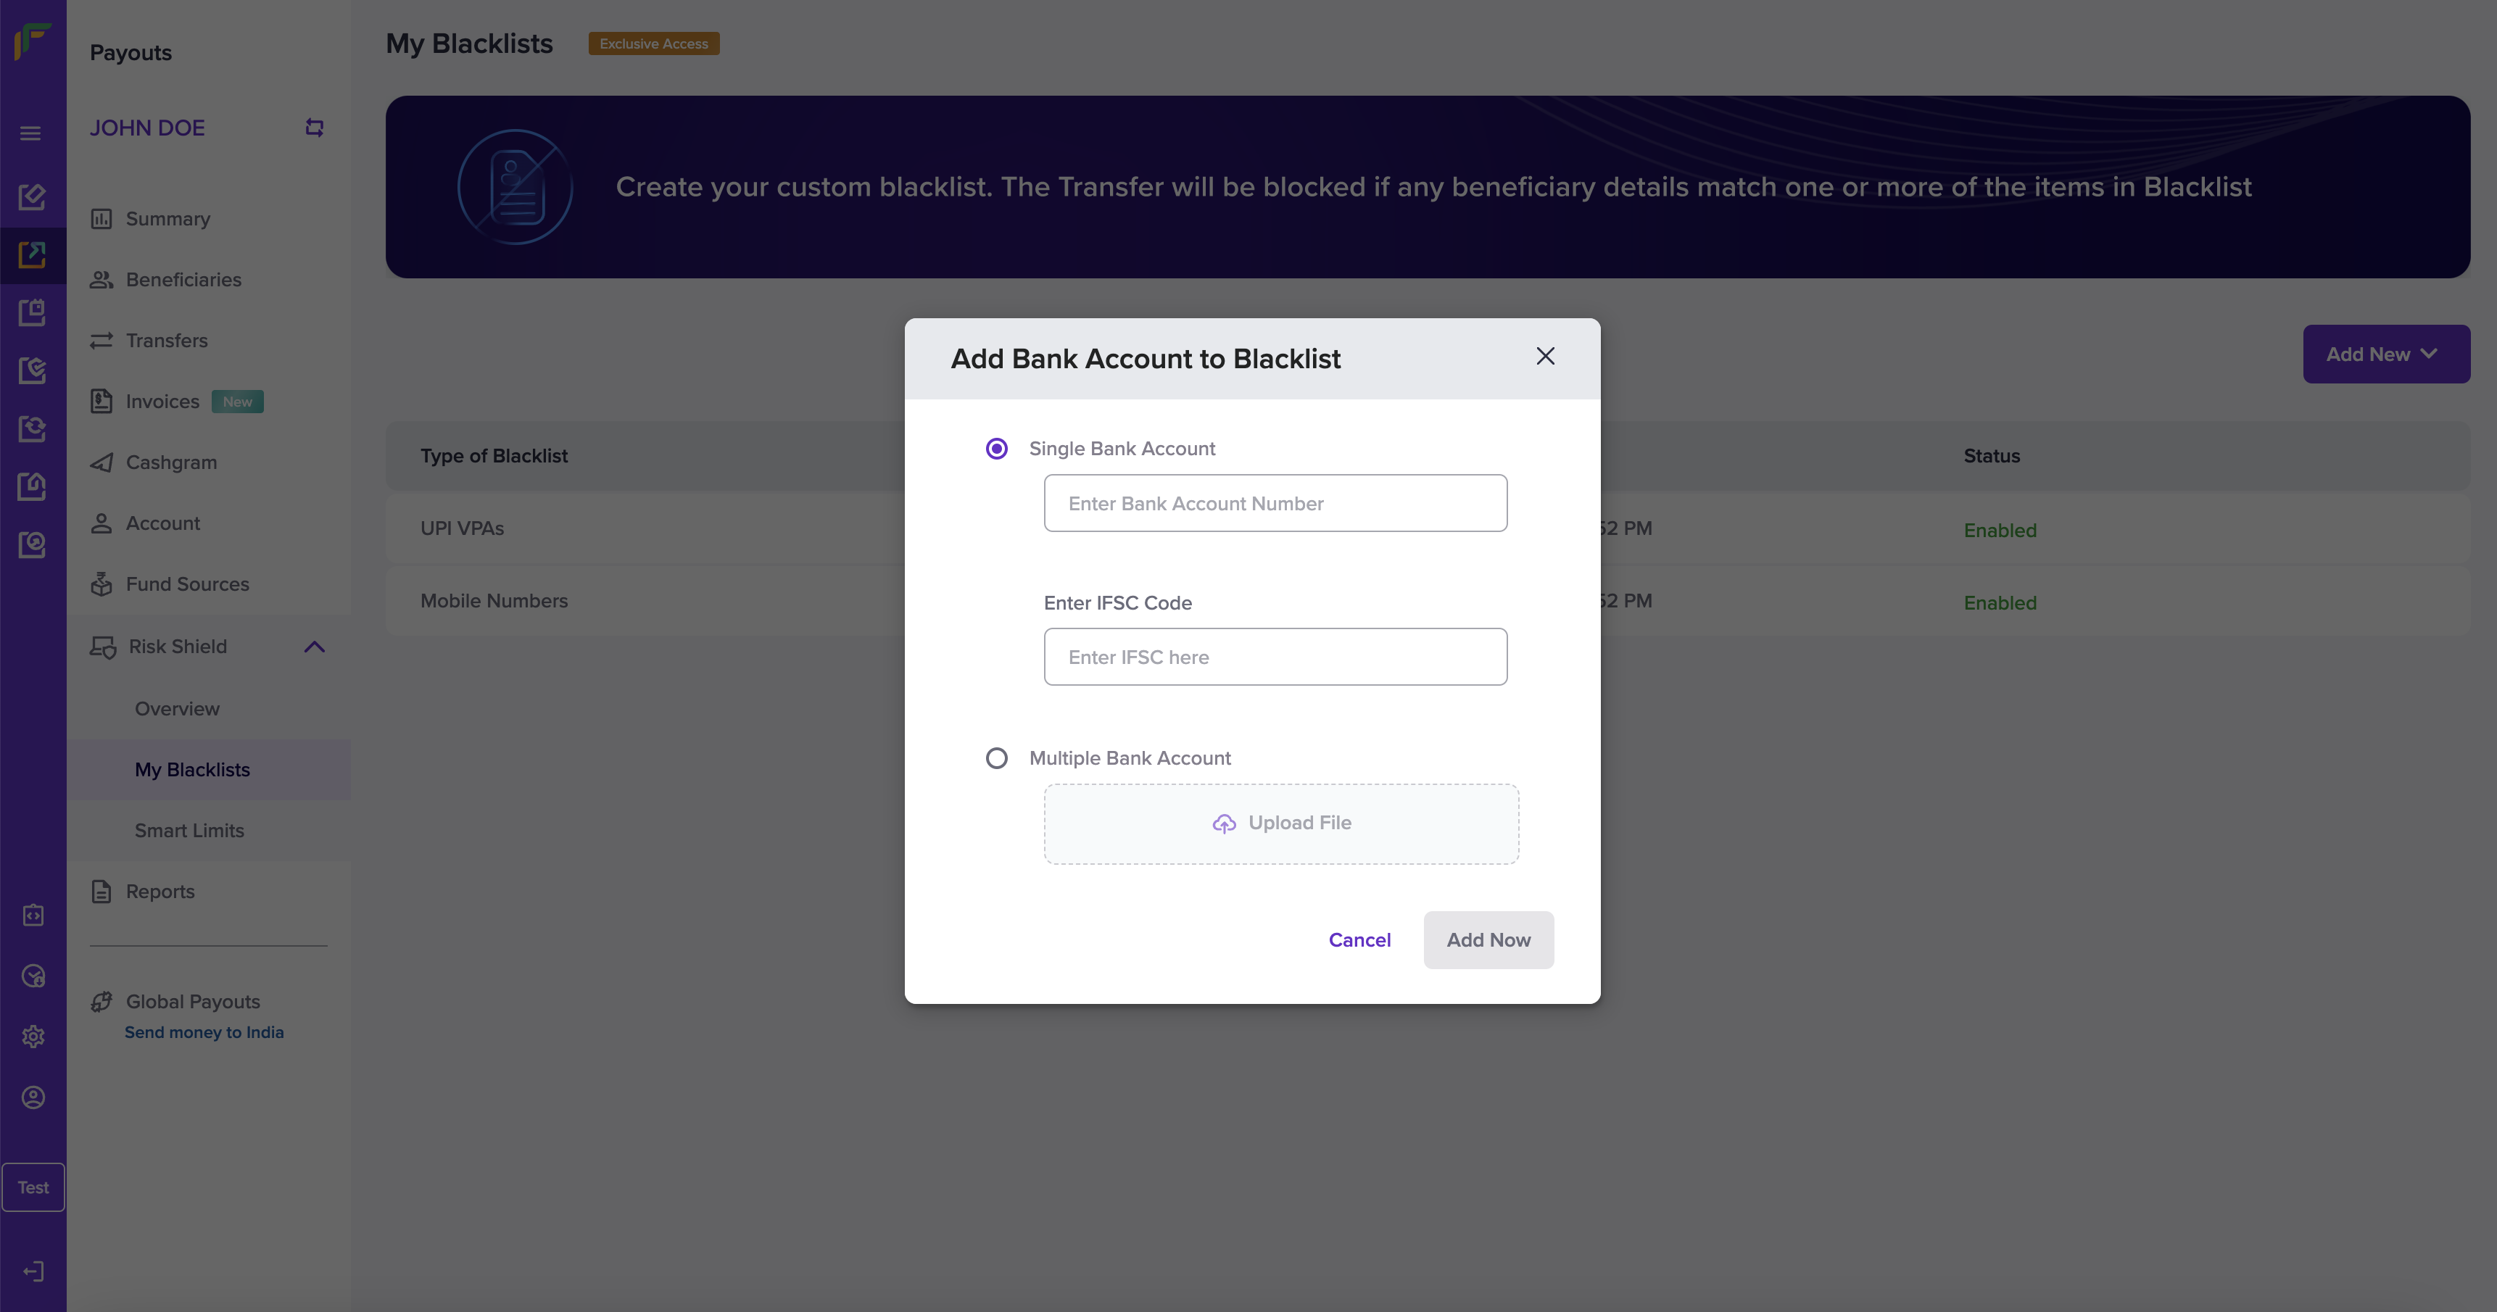Viewport: 2497px width, 1312px height.
Task: Close the Add Bank Account dialog
Action: [x=1545, y=357]
